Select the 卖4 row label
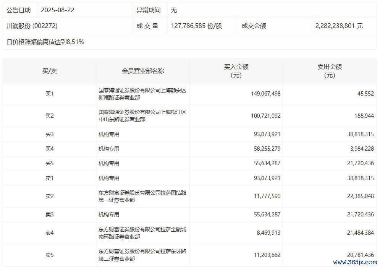This screenshot has height=268, width=380. [x=49, y=233]
